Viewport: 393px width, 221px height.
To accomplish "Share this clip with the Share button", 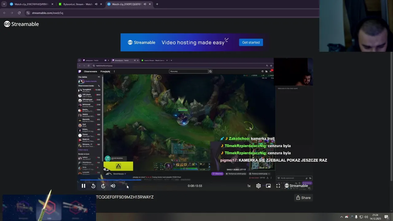I will [x=303, y=198].
